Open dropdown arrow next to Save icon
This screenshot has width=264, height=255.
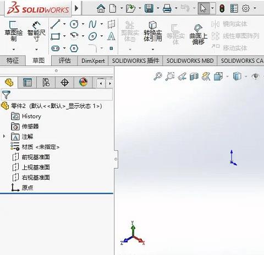click(158, 8)
